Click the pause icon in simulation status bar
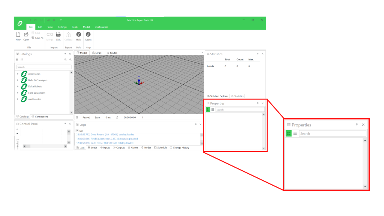The height and width of the screenshot is (216, 384). (76, 117)
